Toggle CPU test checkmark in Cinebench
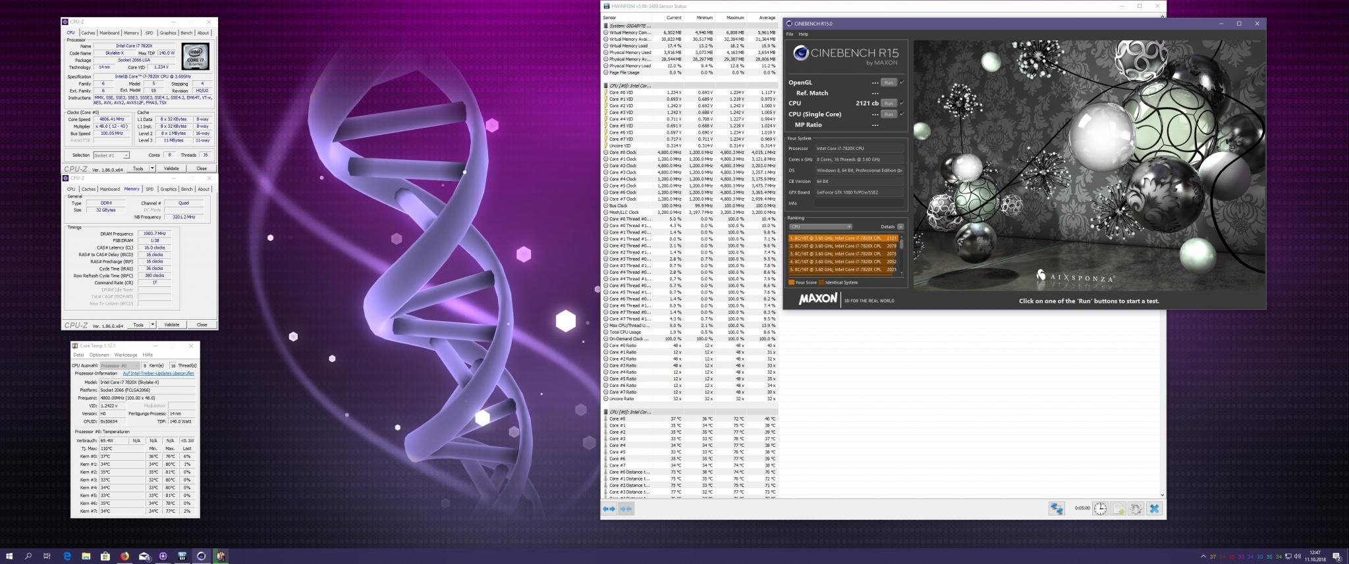 click(x=902, y=103)
